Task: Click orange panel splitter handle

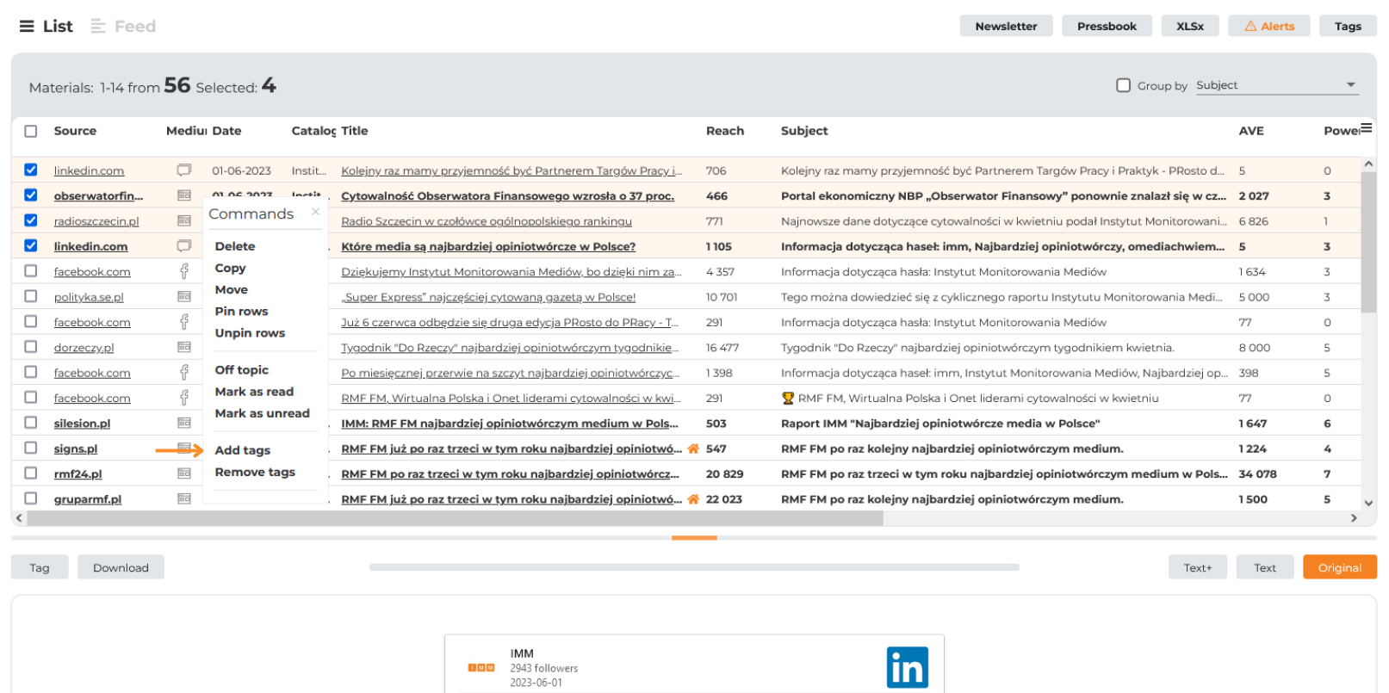Action: tap(694, 538)
